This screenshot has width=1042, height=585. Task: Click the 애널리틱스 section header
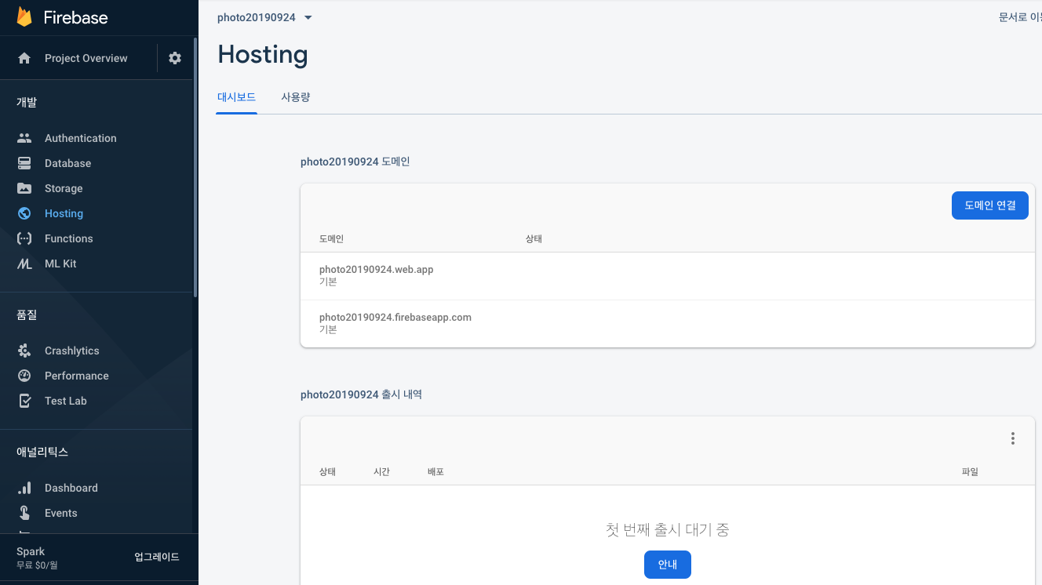coord(42,452)
